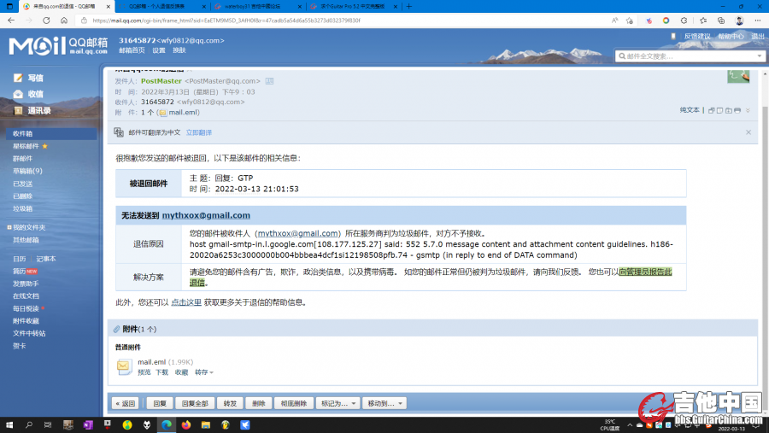The width and height of the screenshot is (769, 433).
Task: Click the « 返回 button
Action: [125, 403]
